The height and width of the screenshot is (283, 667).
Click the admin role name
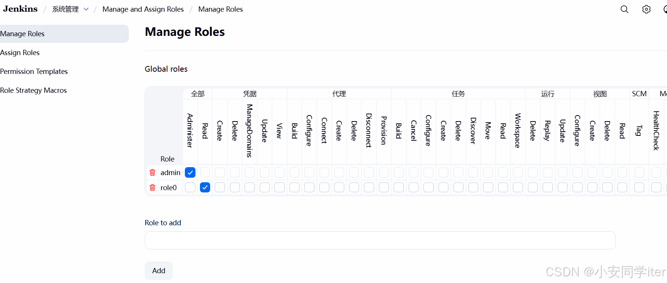tap(171, 172)
